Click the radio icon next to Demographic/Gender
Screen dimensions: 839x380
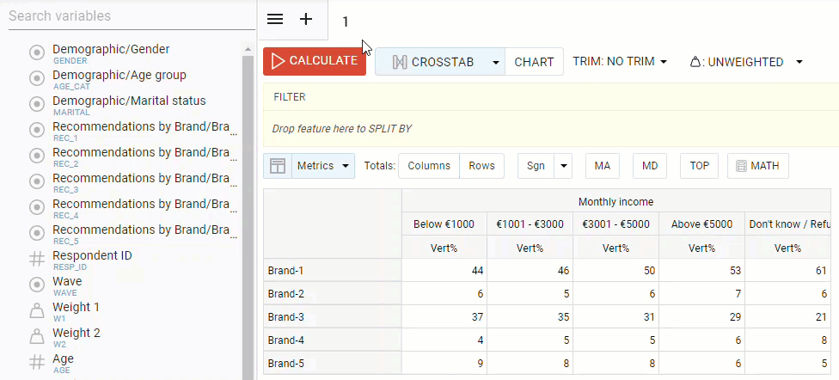pos(37,53)
